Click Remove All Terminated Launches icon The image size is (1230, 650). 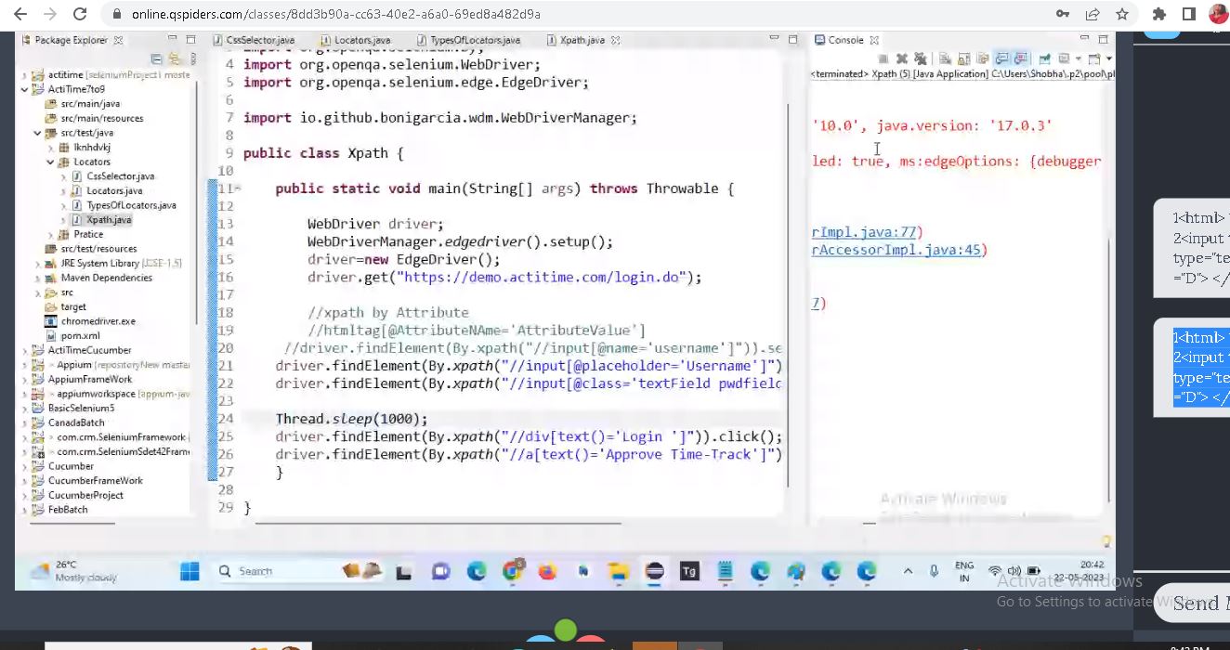920,58
